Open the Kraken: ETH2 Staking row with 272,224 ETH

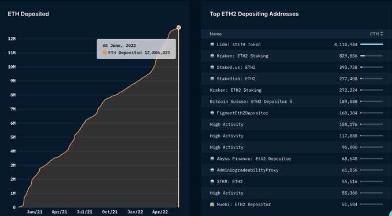pos(297,90)
